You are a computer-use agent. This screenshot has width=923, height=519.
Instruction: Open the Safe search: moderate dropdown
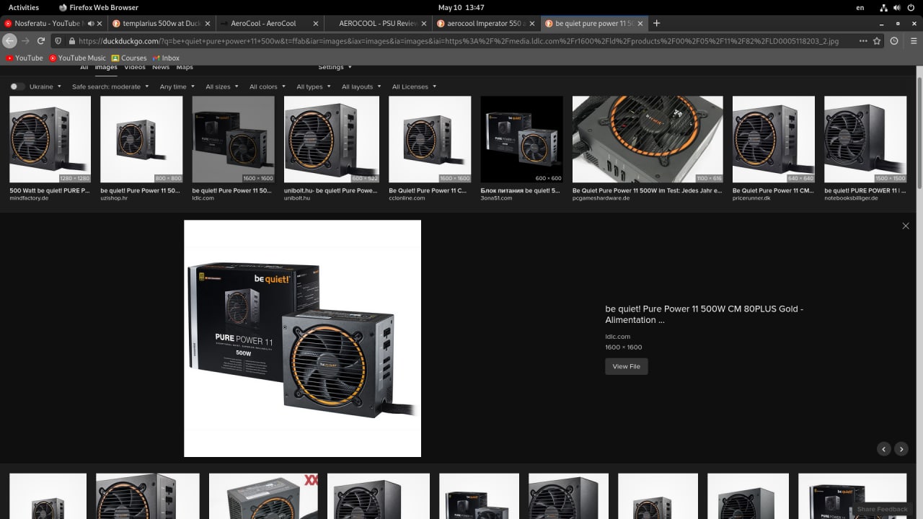coord(110,86)
